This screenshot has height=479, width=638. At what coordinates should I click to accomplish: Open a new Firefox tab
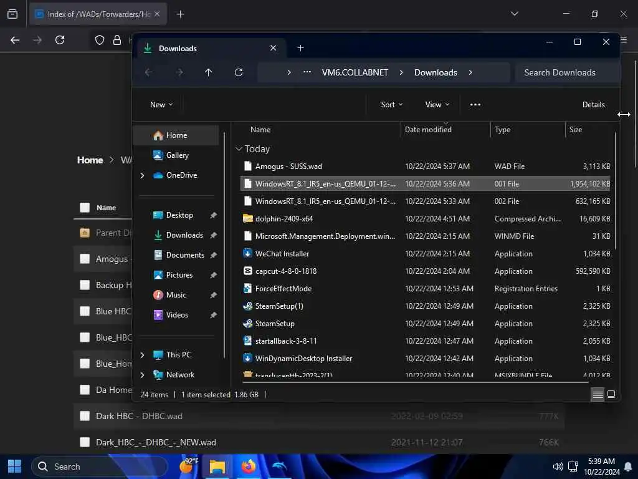coord(180,14)
